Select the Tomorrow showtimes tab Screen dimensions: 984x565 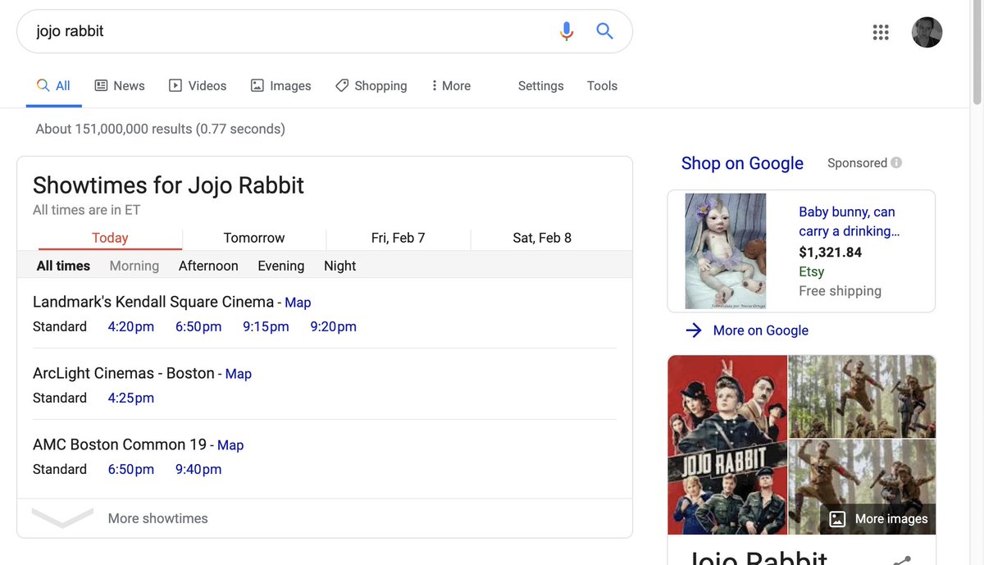pyautogui.click(x=254, y=238)
